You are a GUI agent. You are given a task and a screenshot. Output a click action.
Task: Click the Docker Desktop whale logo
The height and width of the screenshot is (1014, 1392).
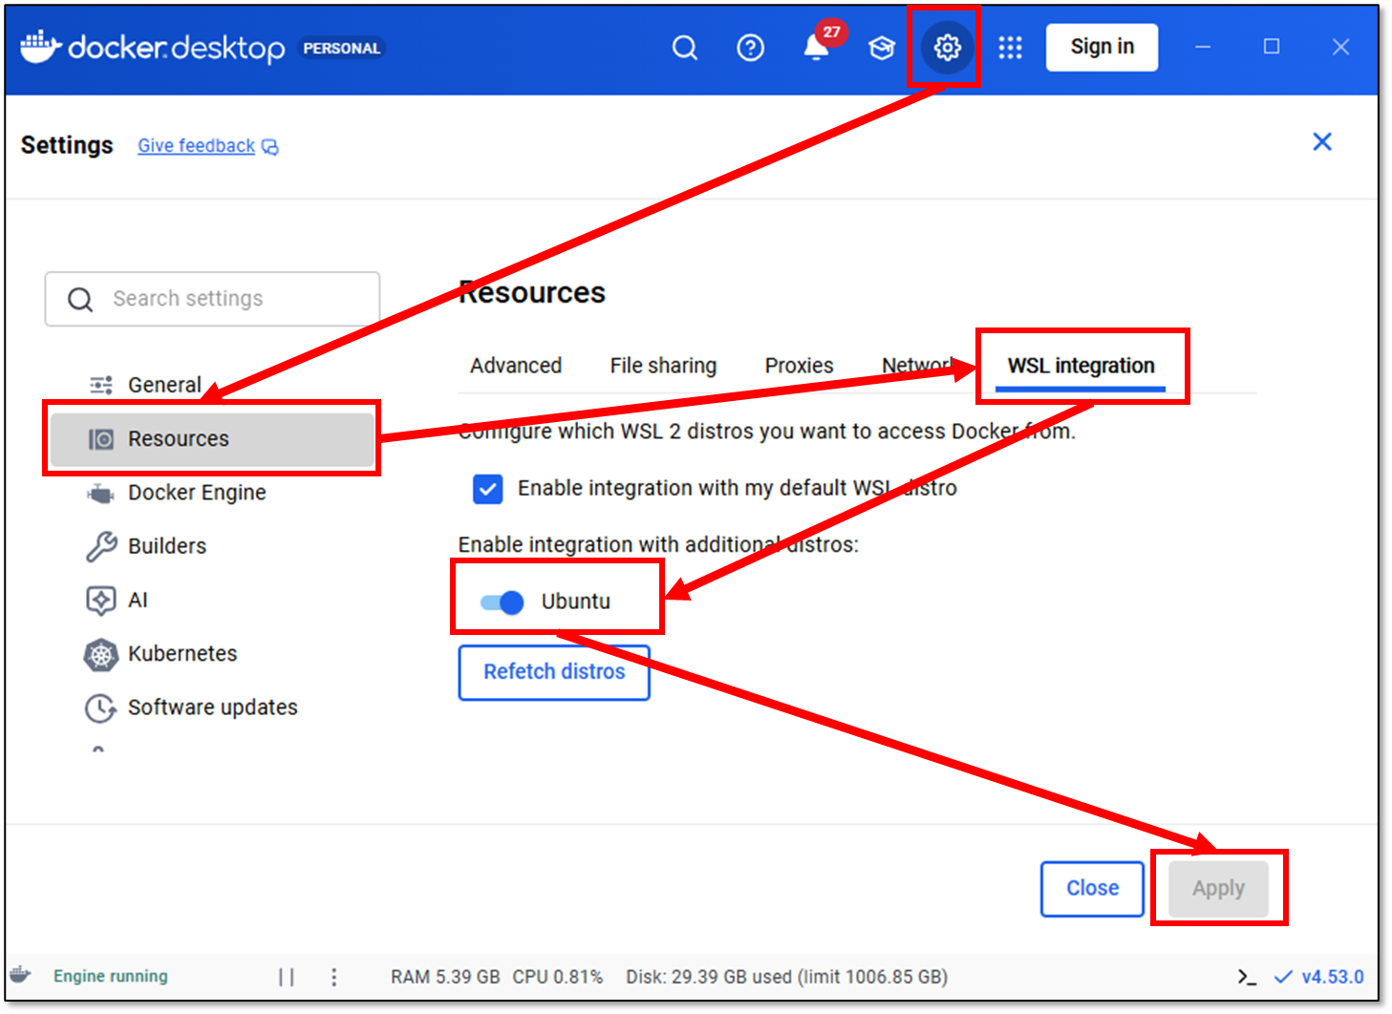pyautogui.click(x=41, y=46)
